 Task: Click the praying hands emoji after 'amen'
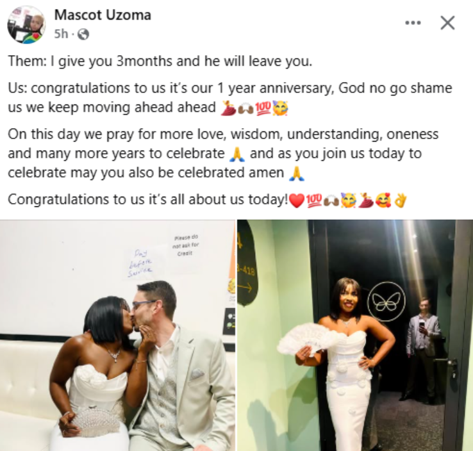[297, 174]
